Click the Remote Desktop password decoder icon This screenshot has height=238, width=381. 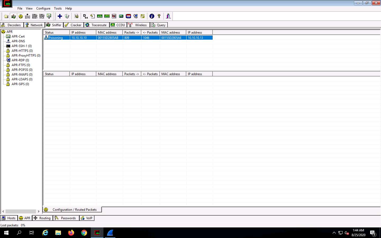pos(135,16)
